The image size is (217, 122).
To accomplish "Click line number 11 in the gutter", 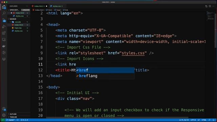I will tap(40, 64).
